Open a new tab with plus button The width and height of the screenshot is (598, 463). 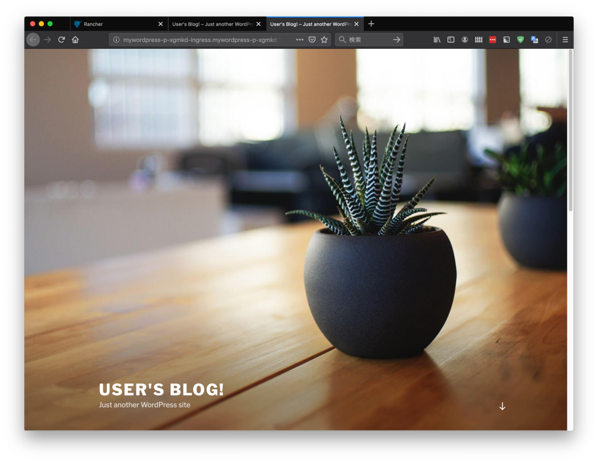point(371,24)
